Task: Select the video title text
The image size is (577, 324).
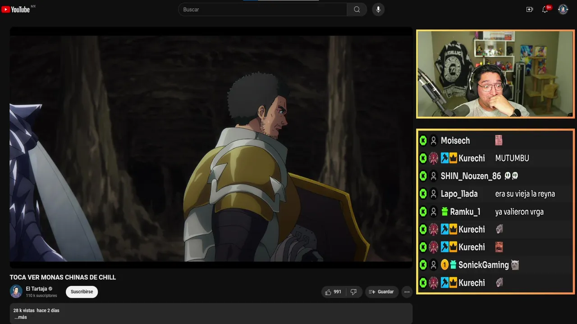Action: 63,277
